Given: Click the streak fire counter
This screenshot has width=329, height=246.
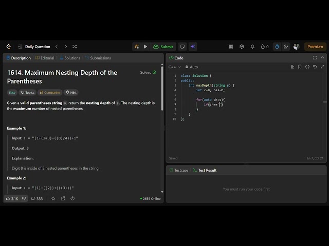Looking at the screenshot, I should [x=265, y=47].
